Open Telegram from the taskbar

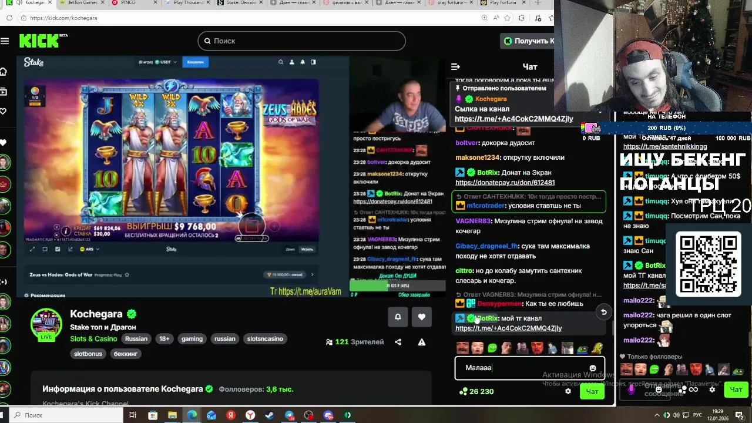290,415
